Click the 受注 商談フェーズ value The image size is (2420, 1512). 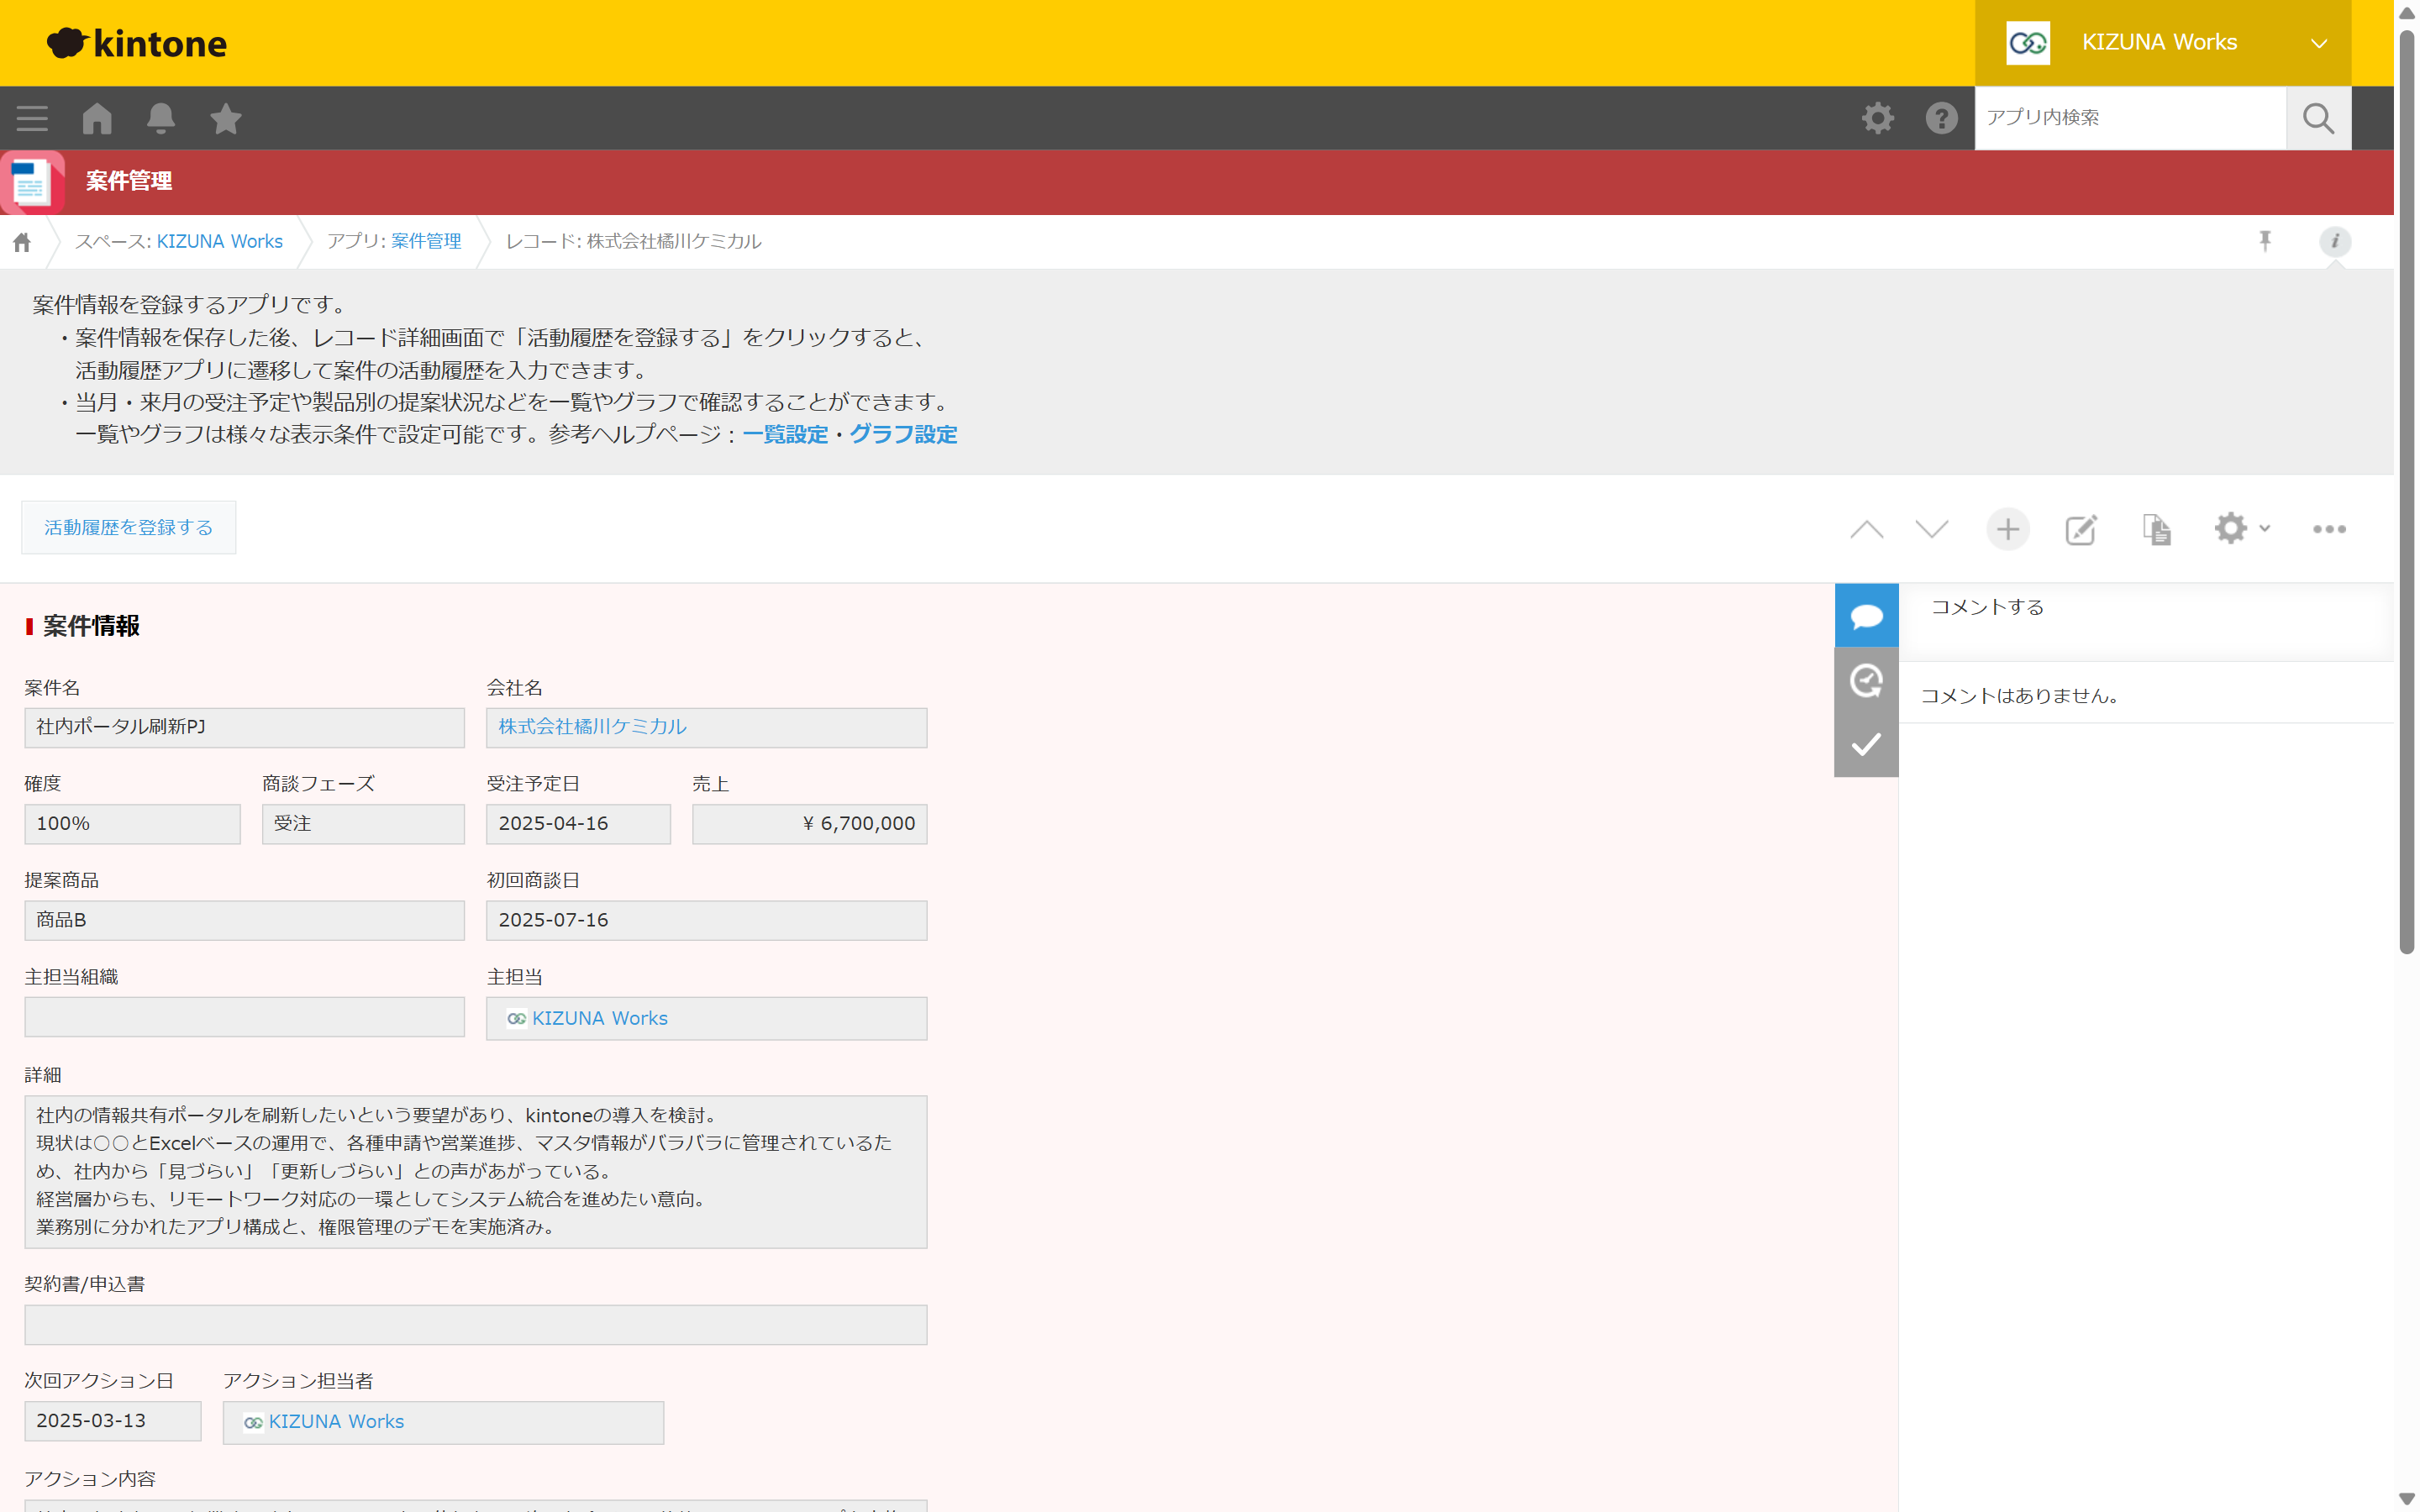pos(363,824)
